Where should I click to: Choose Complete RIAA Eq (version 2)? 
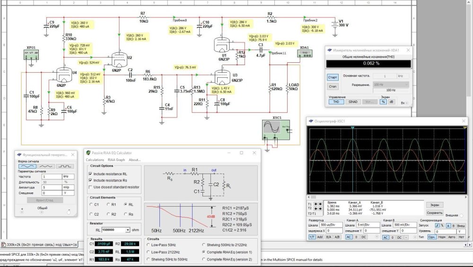pyautogui.click(x=204, y=259)
